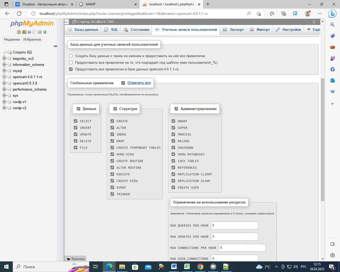Open the Экспорт tab
Viewport: 340px width, 272px height.
(233, 29)
